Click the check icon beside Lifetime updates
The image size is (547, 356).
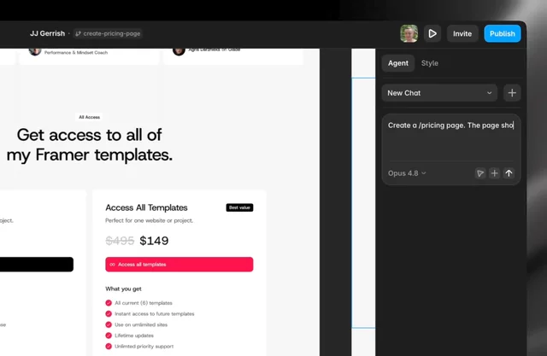tap(109, 336)
